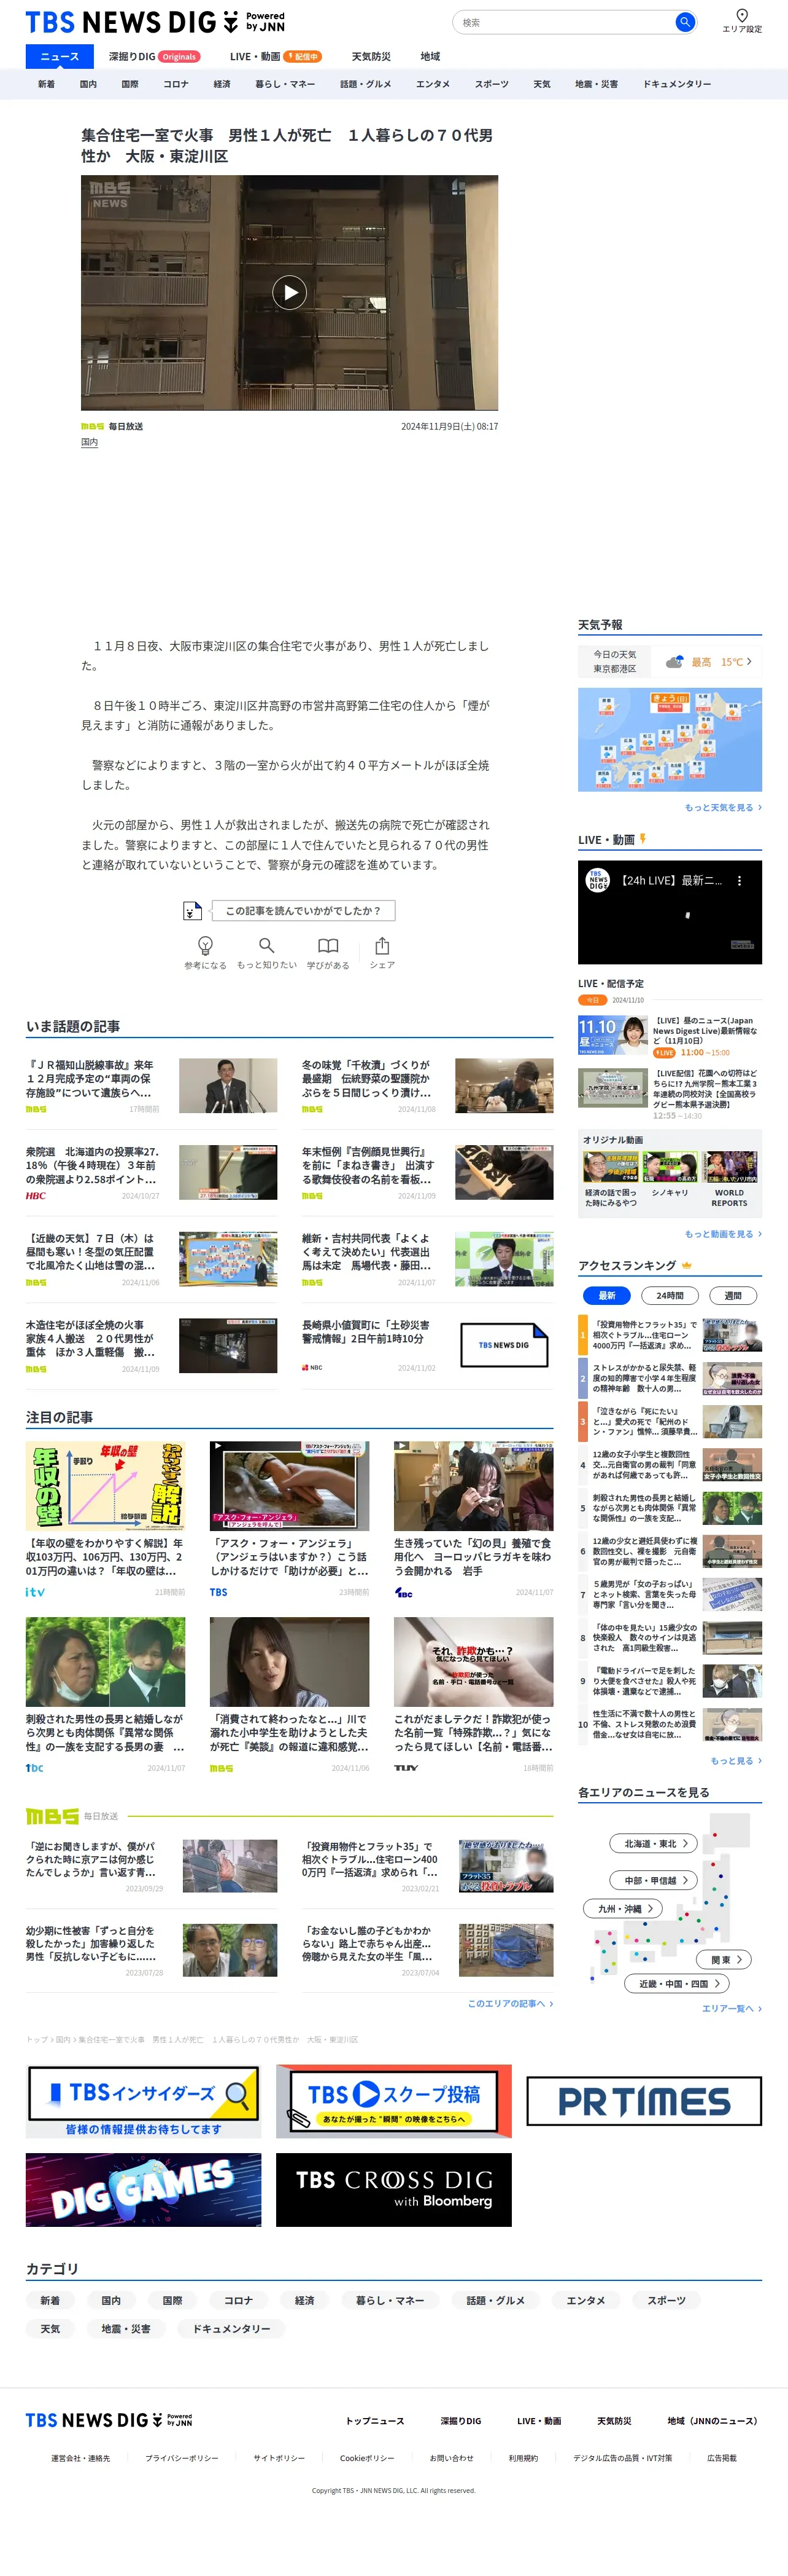Viewport: 788px width, 2576px height.
Task: Open the シノキャリ original video
Action: 670,1174
